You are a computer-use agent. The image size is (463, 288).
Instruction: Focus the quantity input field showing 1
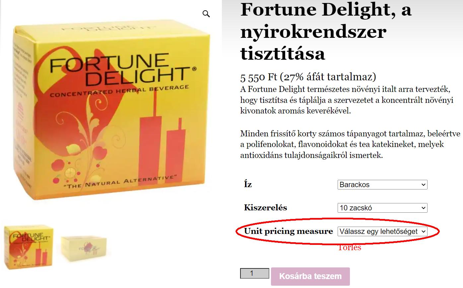(x=255, y=273)
